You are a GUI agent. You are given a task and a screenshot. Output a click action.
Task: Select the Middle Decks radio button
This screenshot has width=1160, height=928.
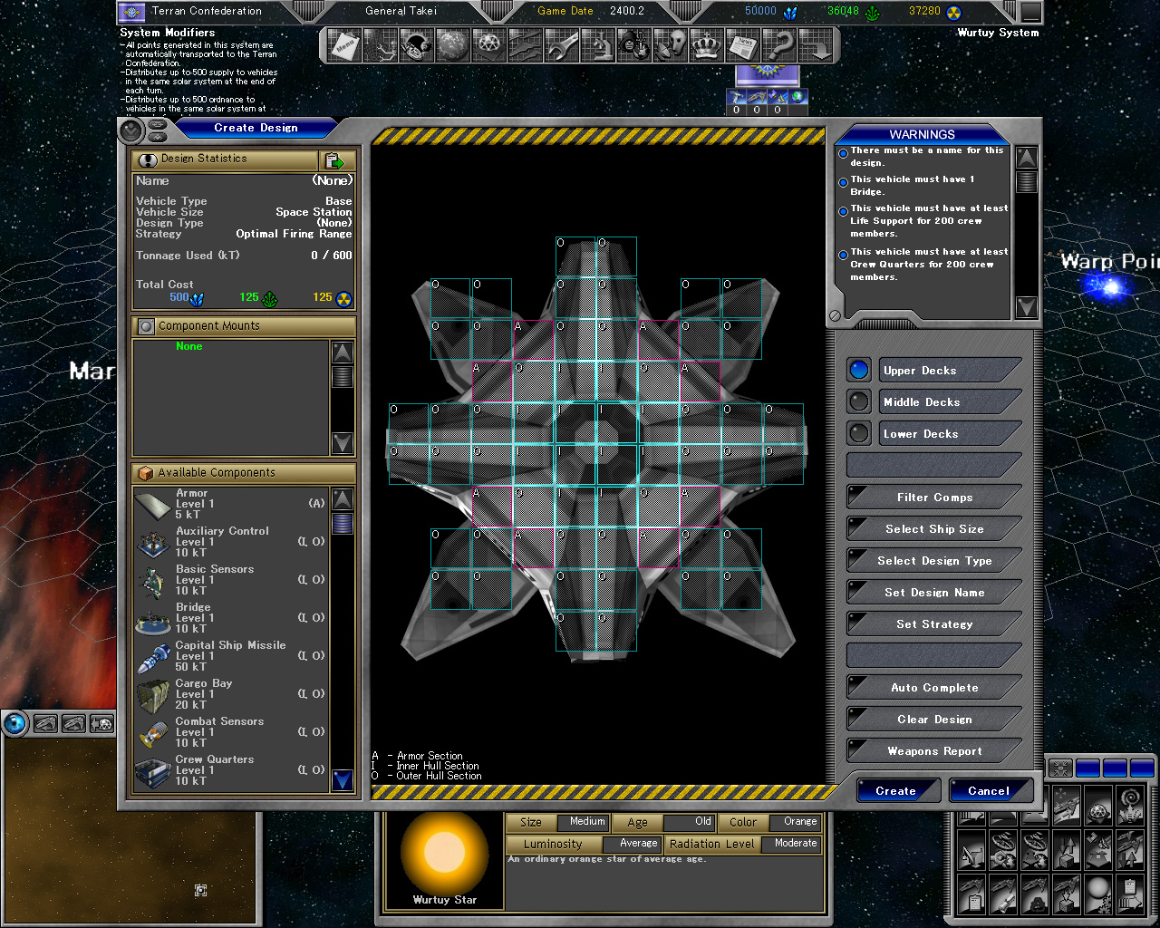point(858,401)
